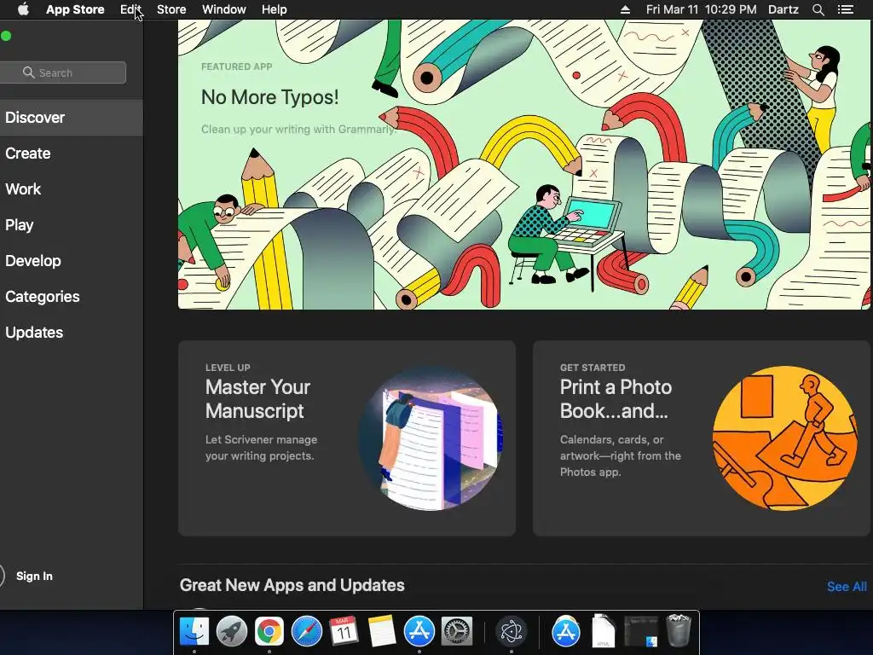Open Calendar showing Mar 11 in dock
Screen dimensions: 873x655
click(x=344, y=632)
